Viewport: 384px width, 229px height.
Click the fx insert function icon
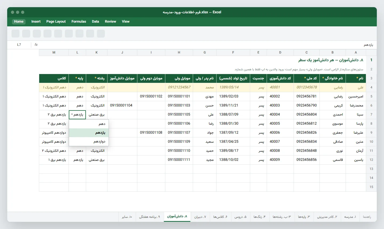[36, 45]
